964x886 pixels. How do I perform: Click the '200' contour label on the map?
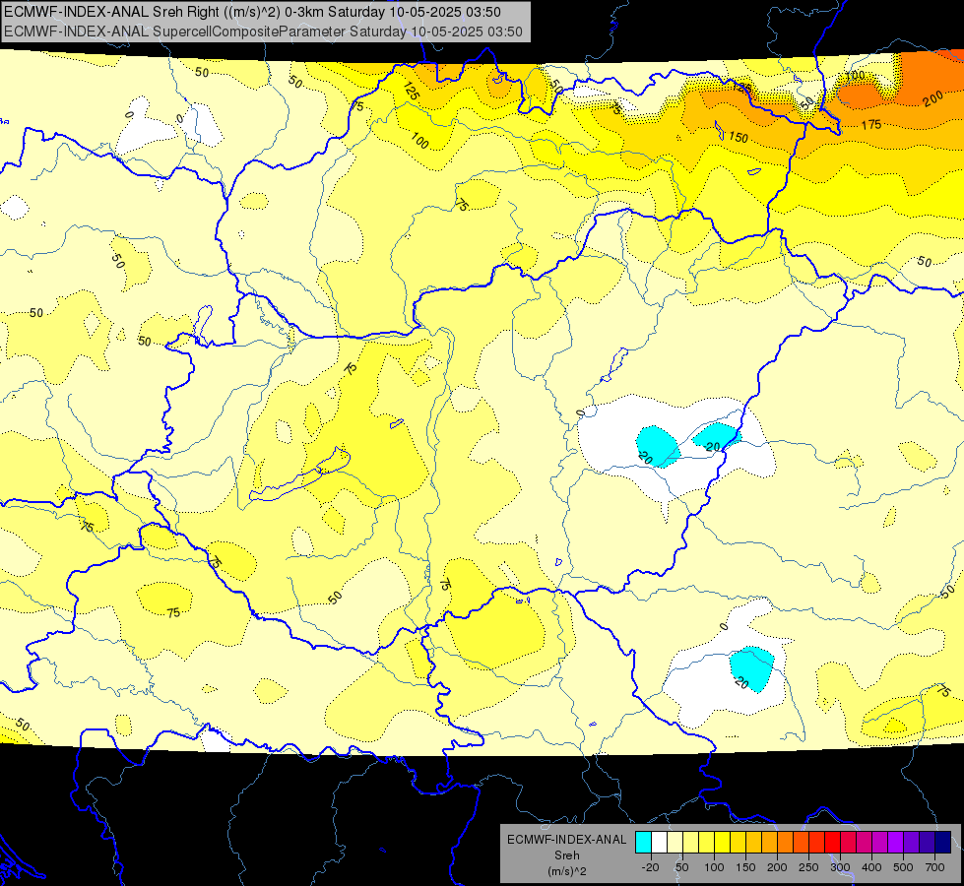point(932,98)
